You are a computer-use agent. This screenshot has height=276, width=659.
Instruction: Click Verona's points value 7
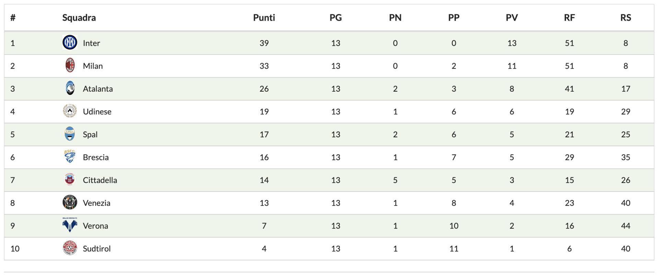[x=264, y=226]
